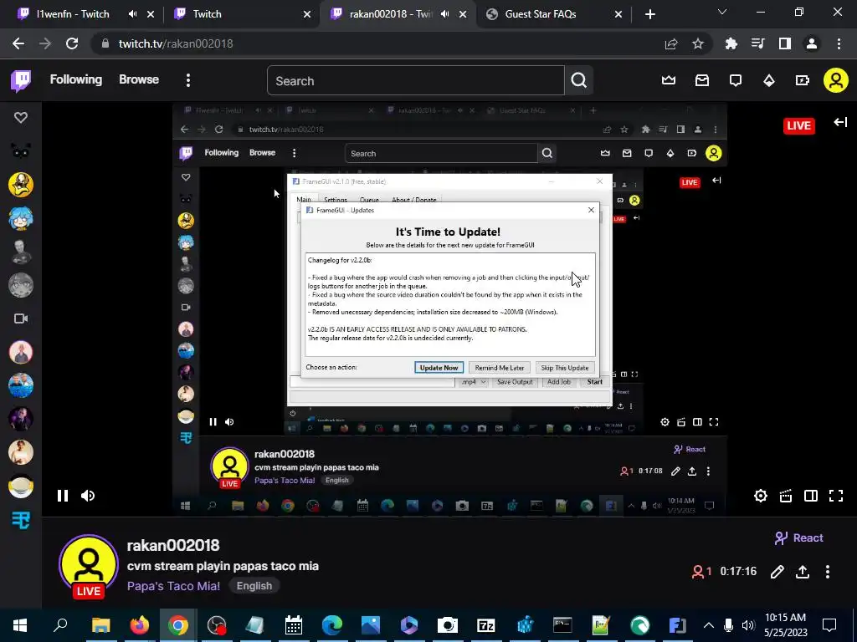Show hidden system tray icons
Viewport: 857px width, 642px height.
click(x=708, y=625)
